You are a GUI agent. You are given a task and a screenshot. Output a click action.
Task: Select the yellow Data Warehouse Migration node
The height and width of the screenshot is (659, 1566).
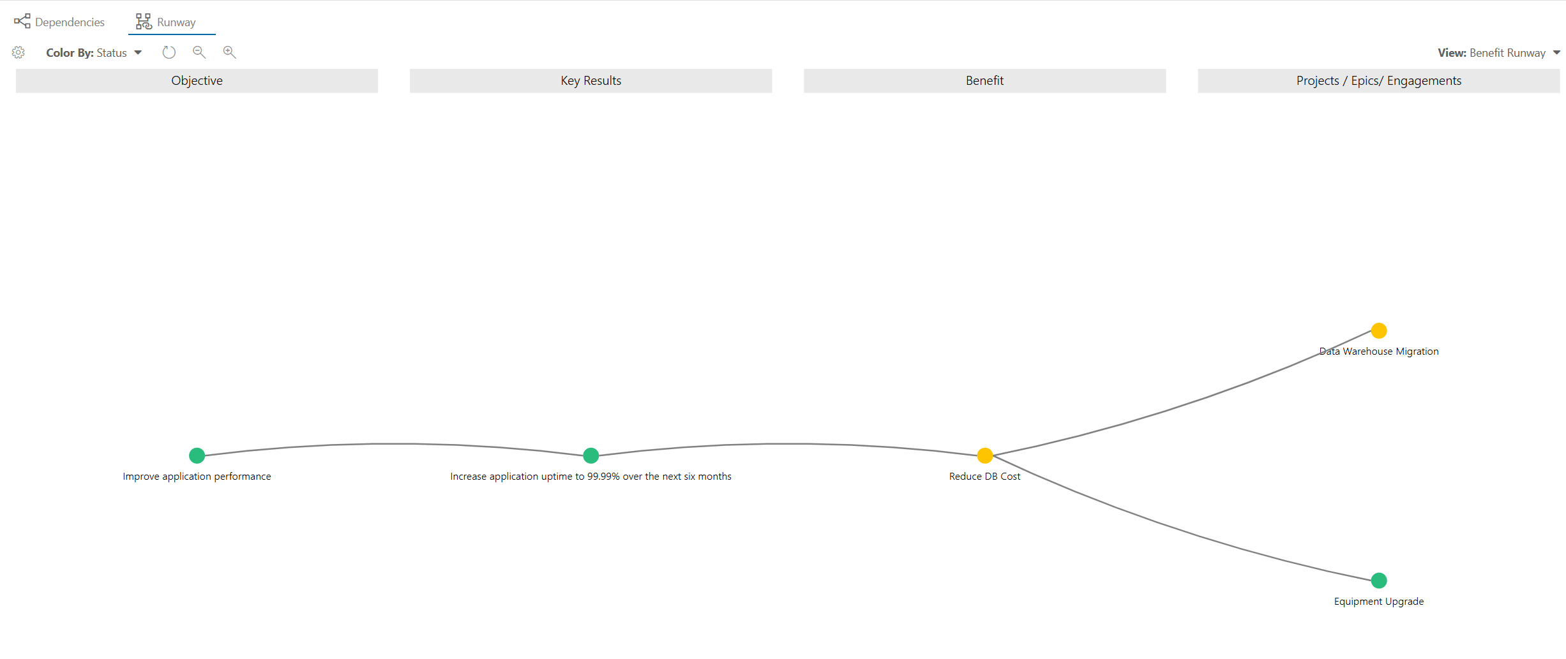click(x=1379, y=330)
